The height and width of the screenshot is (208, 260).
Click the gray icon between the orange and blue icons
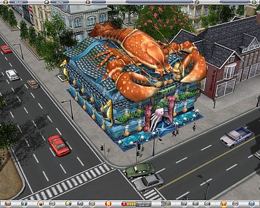click(x=235, y=204)
